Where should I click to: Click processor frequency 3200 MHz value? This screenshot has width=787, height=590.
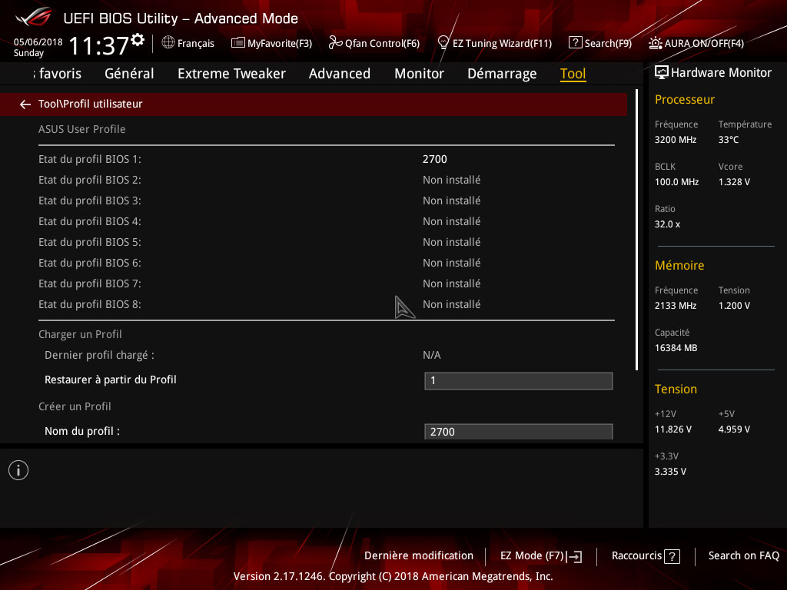(675, 140)
